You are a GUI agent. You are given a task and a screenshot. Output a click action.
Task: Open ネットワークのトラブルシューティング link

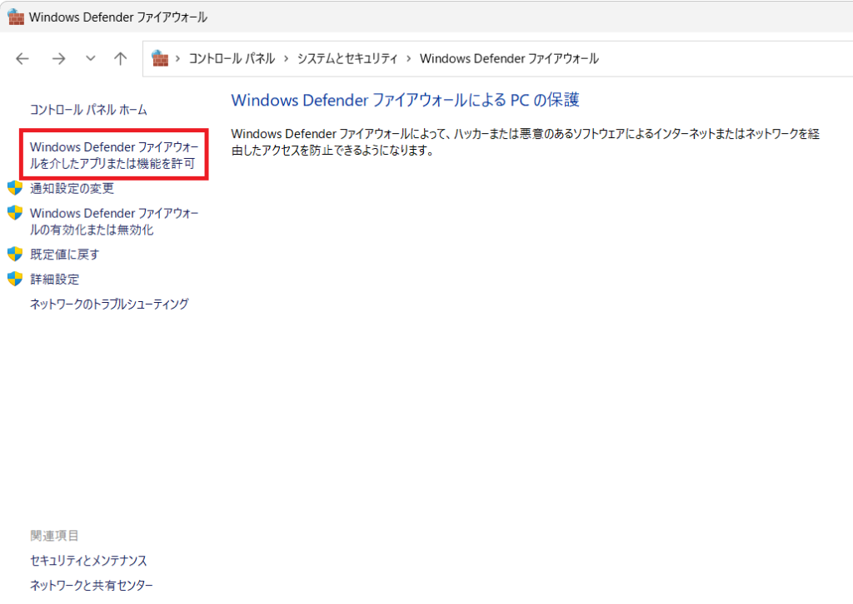click(109, 304)
